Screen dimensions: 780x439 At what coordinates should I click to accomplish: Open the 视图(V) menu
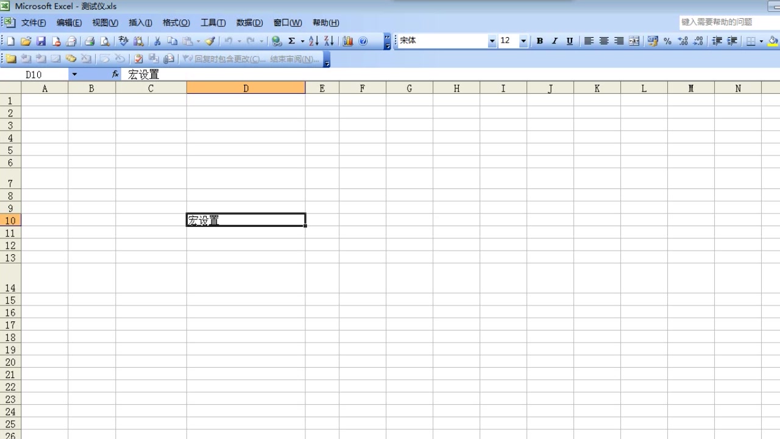(105, 23)
